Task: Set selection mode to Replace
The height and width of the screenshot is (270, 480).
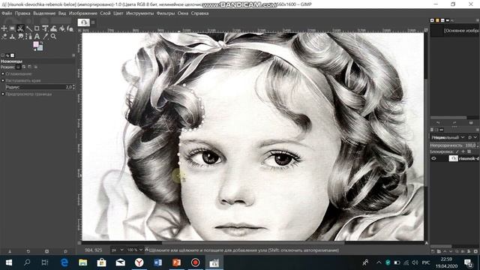Action: [18, 67]
